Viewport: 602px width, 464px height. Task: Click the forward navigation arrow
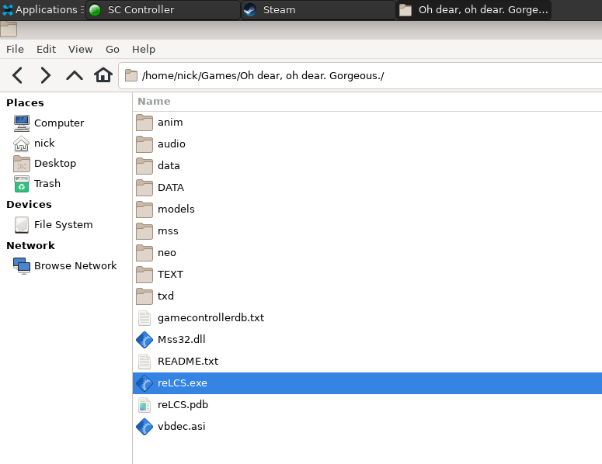click(x=46, y=75)
